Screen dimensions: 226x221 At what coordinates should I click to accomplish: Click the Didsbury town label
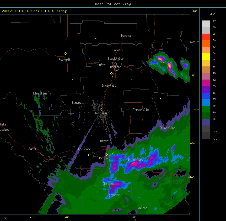(x=100, y=113)
